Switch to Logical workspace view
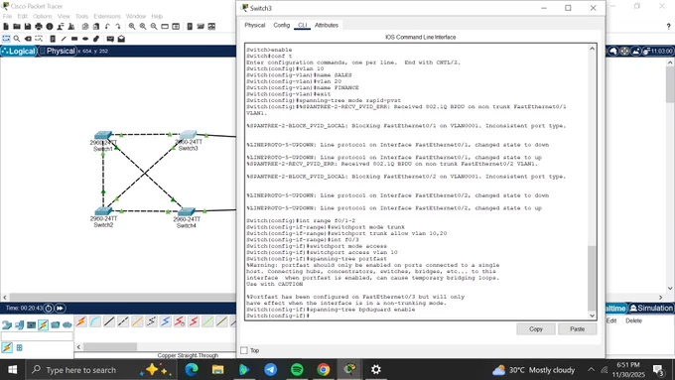Screen dimensions: 675x380 pos(18,52)
